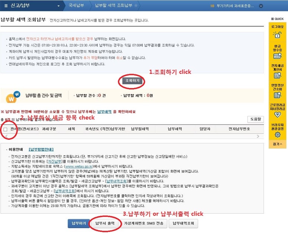Expand the 부가가치세 notice dropdown arrow
This screenshot has width=288, height=233.
pyautogui.click(x=261, y=6)
